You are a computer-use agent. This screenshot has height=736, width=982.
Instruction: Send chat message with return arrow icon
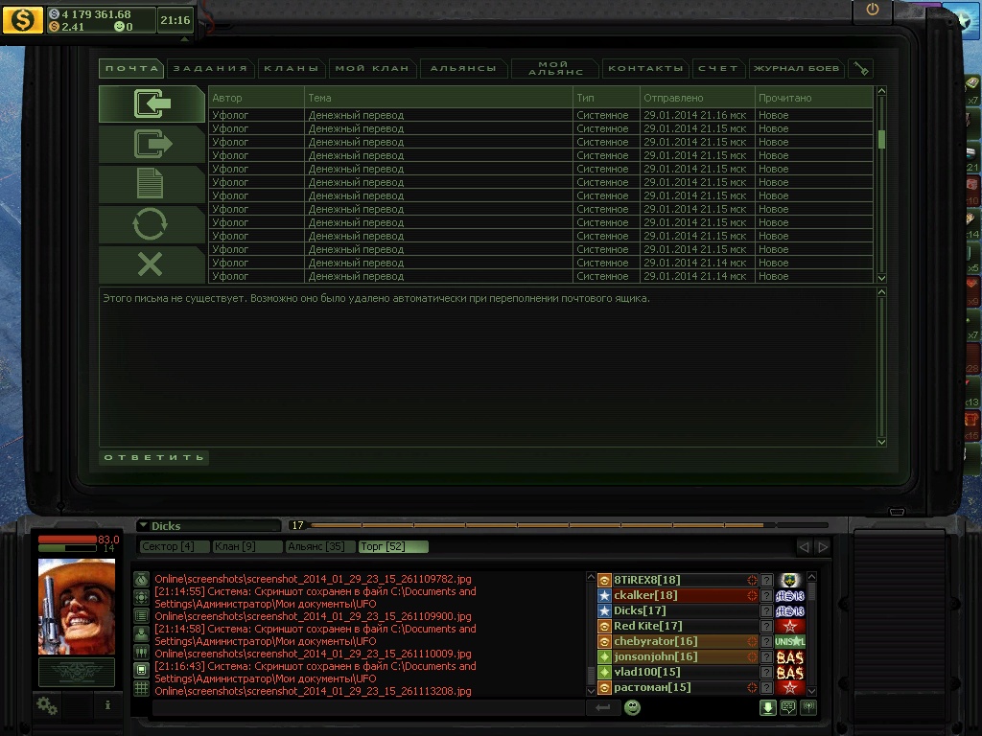click(602, 707)
